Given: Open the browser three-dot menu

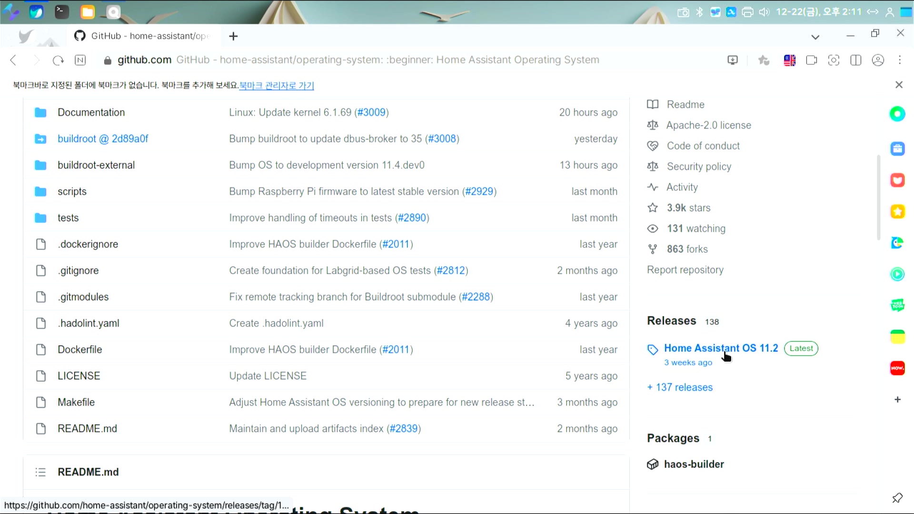Looking at the screenshot, I should coord(900,60).
